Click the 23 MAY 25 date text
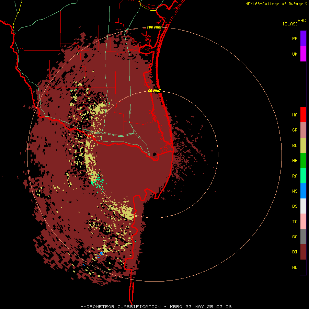Viewport: 309px width, 309px height. click(199, 307)
